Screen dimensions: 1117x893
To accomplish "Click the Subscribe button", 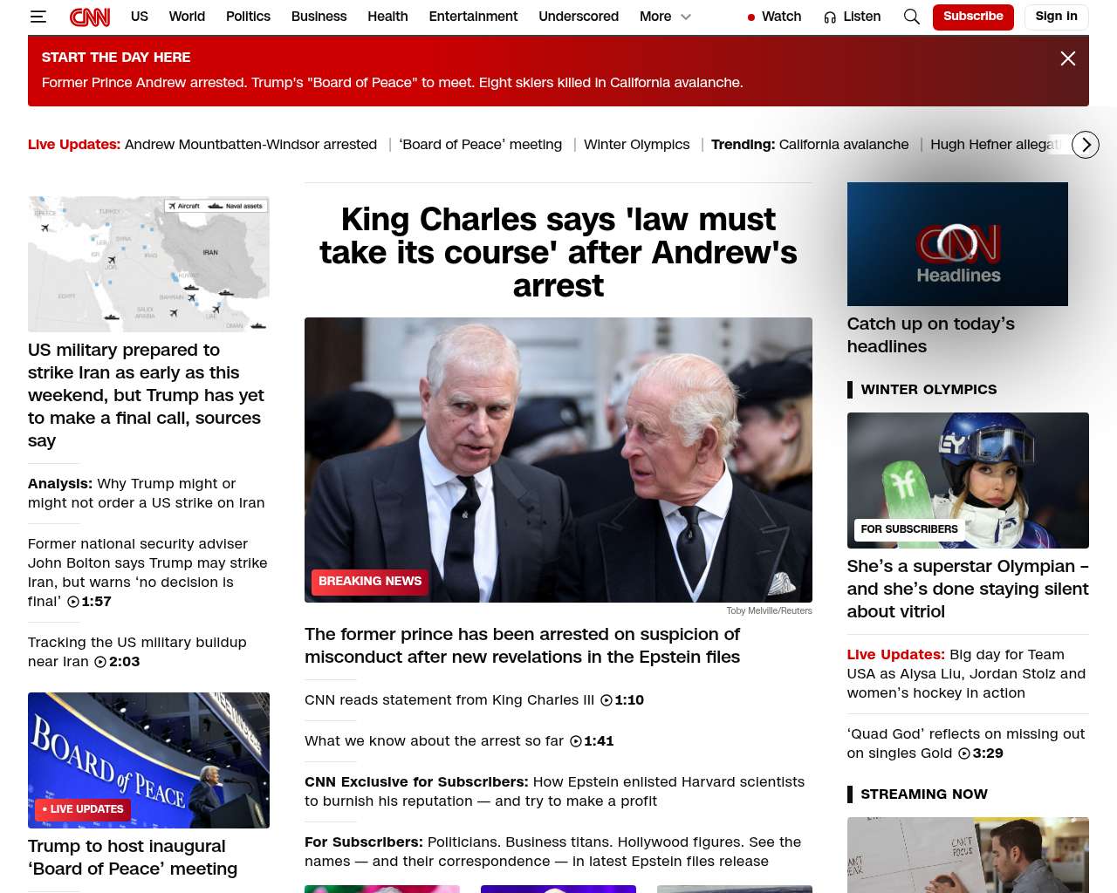I will (x=973, y=17).
